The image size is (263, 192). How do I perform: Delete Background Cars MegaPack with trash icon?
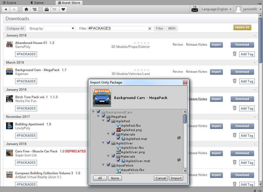(x=235, y=81)
